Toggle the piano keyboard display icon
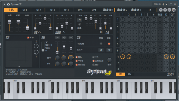 tap(174, 10)
